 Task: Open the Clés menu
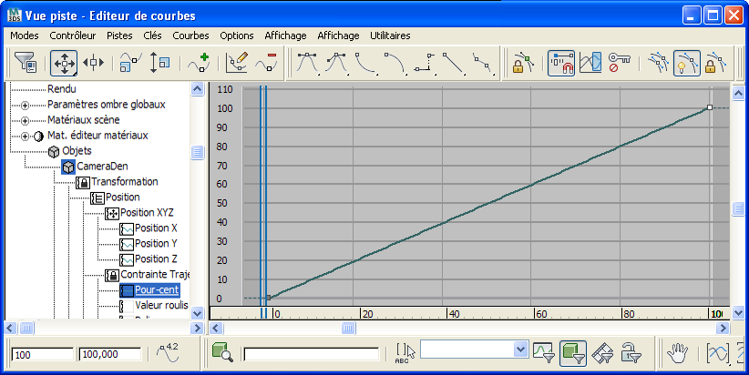coord(152,35)
